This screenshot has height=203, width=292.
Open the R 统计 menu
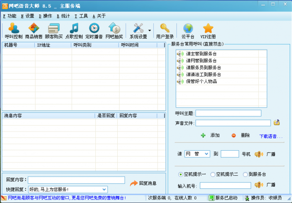click(x=63, y=16)
